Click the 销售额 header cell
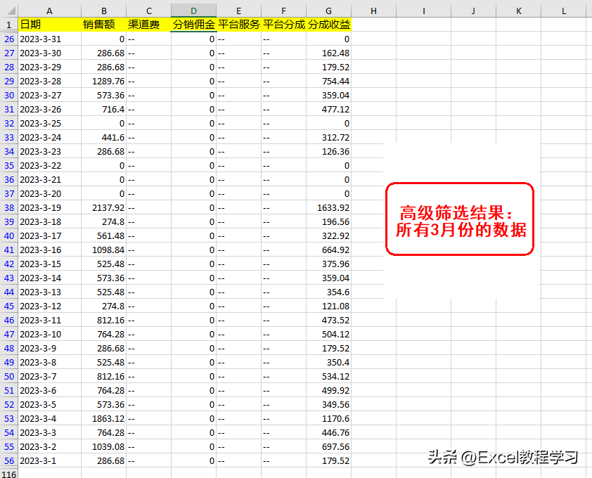Viewport: 592px width, 478px height. tap(104, 25)
